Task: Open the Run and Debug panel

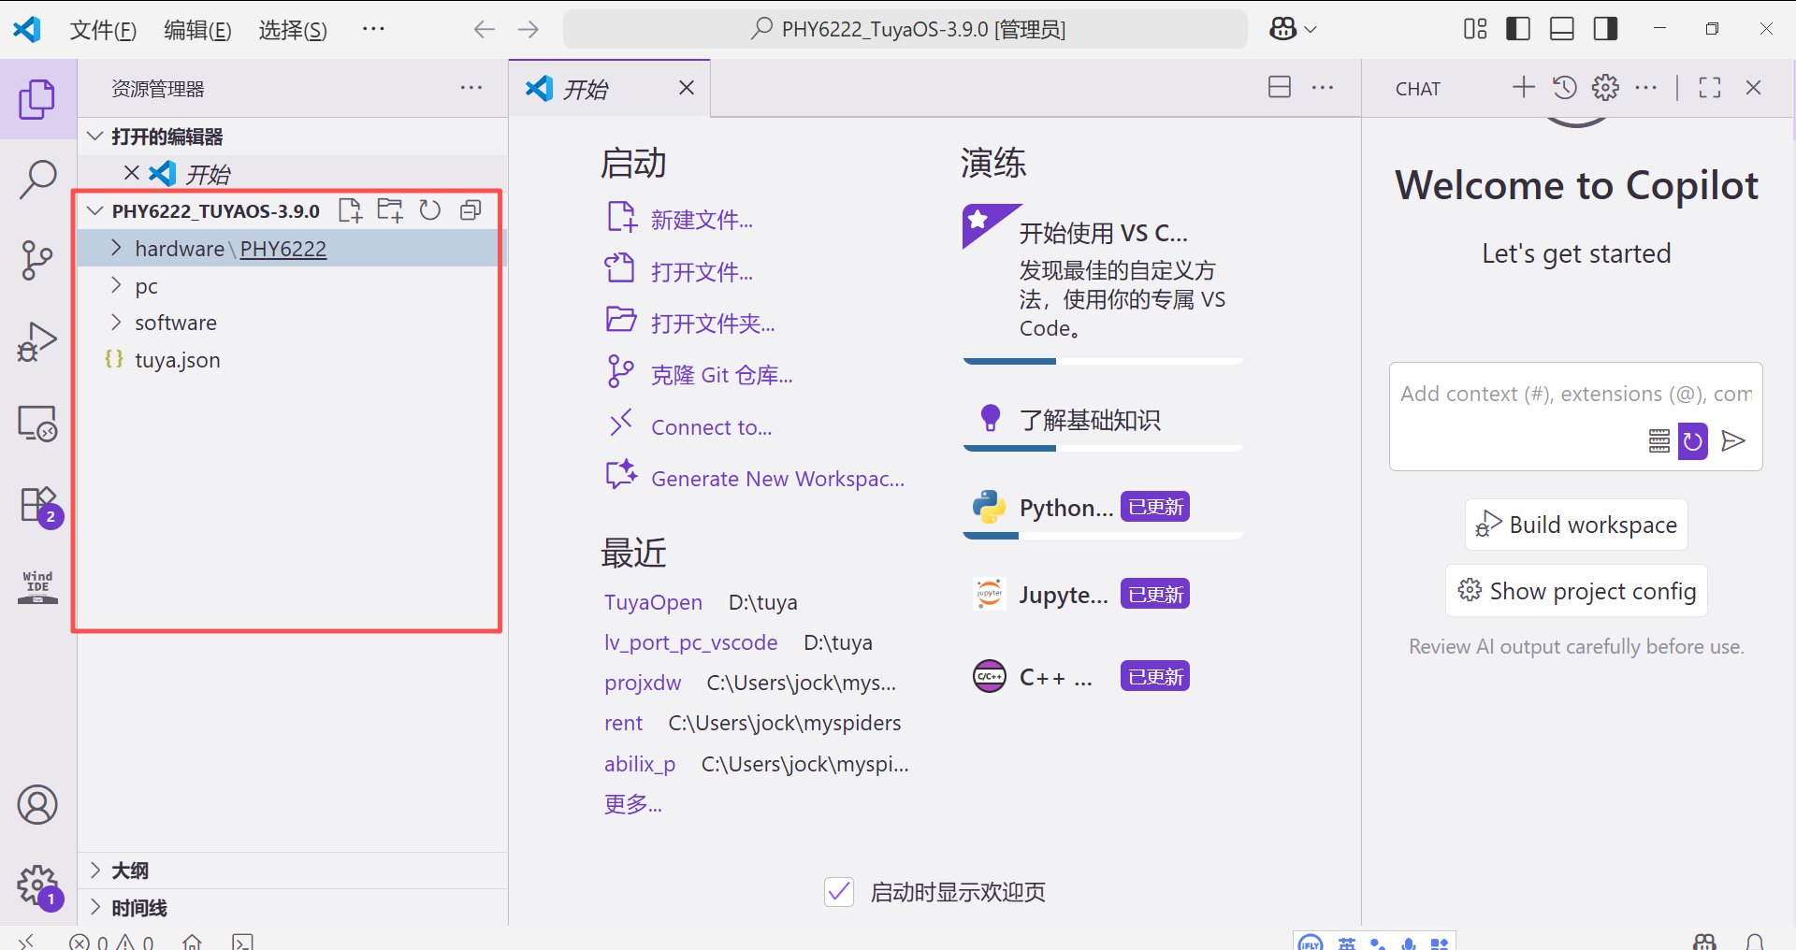Action: (37, 342)
